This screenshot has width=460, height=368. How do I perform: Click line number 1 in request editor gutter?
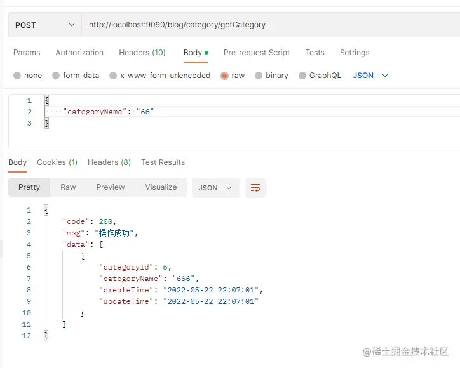point(29,100)
